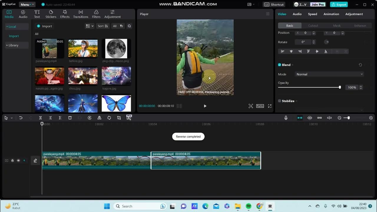This screenshot has height=212, width=377.
Task: Click the track cover edit pencil icon
Action: pyautogui.click(x=35, y=160)
